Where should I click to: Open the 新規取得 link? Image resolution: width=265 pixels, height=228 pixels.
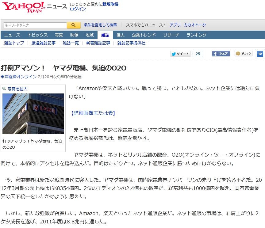point(110,4)
